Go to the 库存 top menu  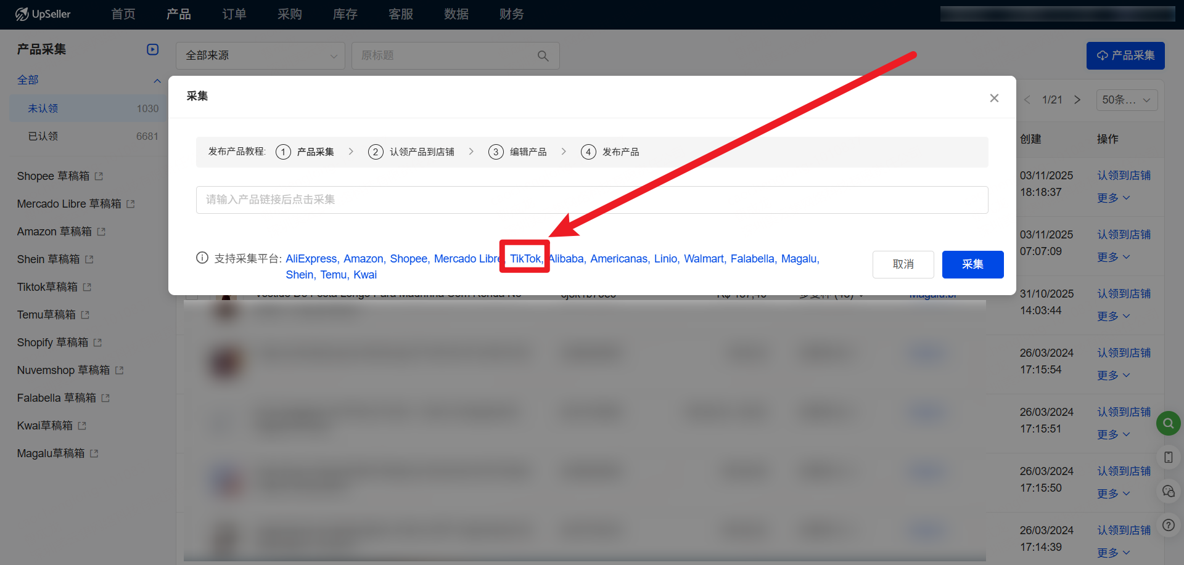point(345,14)
